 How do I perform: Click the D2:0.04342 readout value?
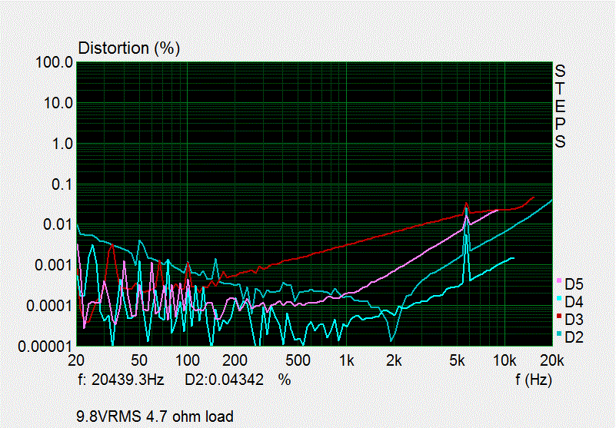(x=225, y=380)
